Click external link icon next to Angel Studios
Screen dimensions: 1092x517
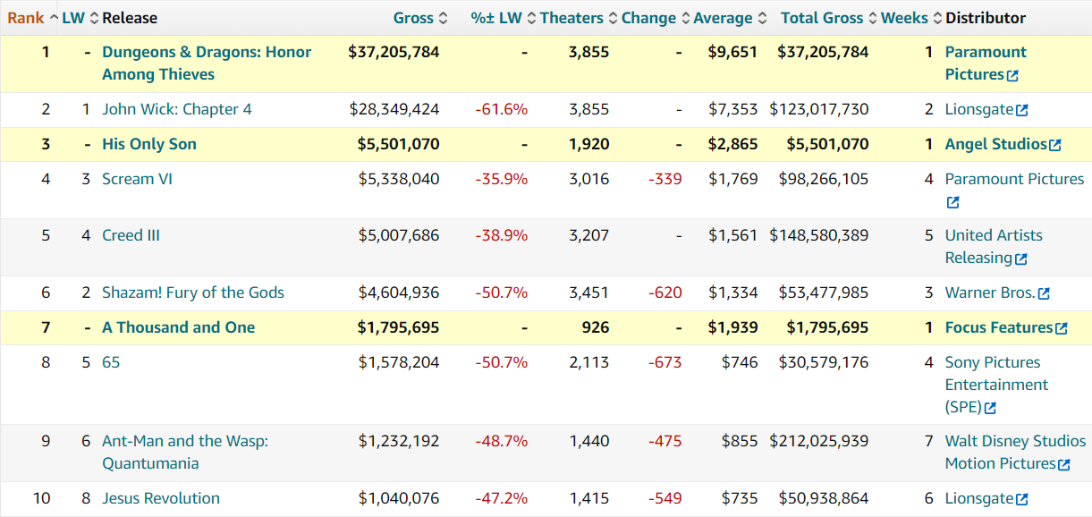tap(1055, 146)
